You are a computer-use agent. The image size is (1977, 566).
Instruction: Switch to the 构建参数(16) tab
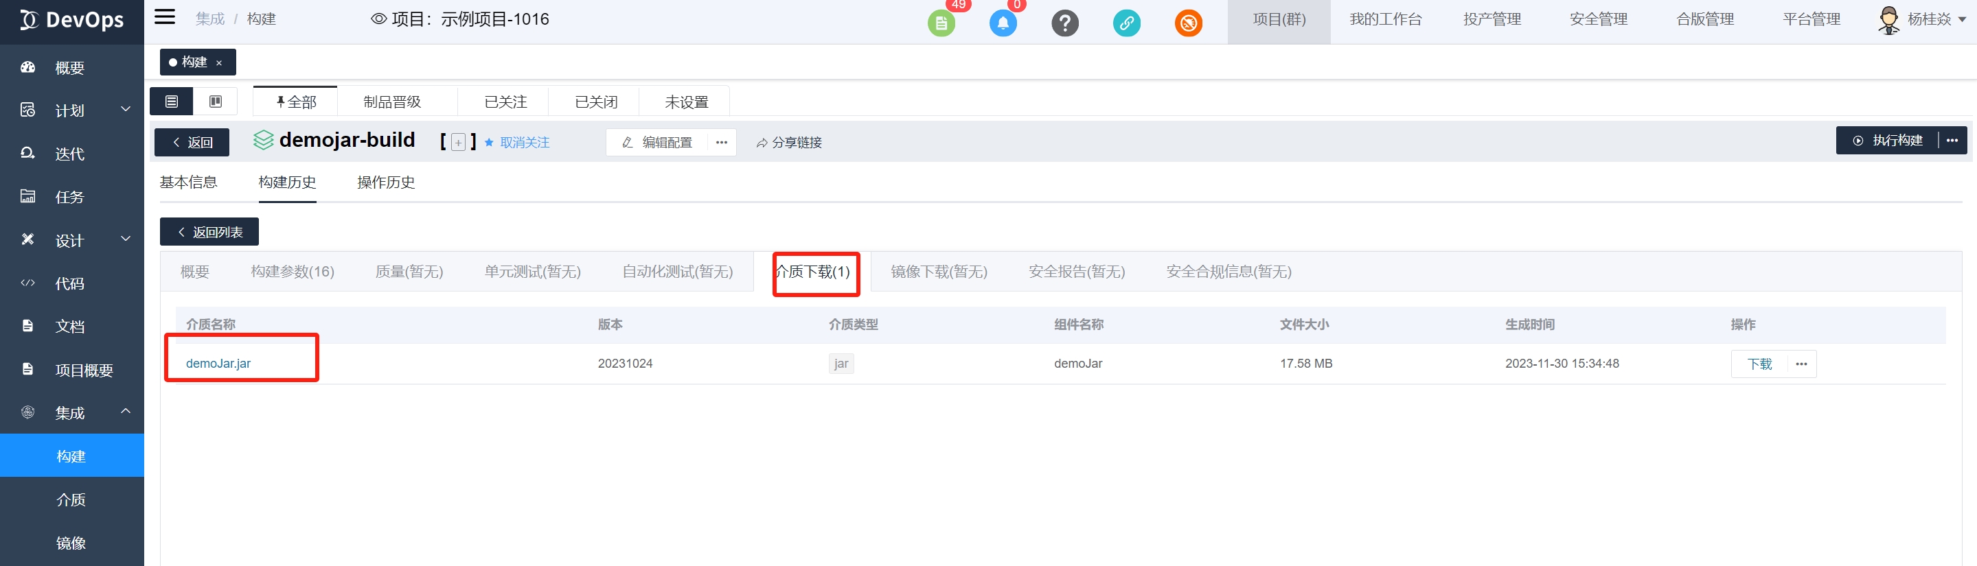[x=293, y=272]
